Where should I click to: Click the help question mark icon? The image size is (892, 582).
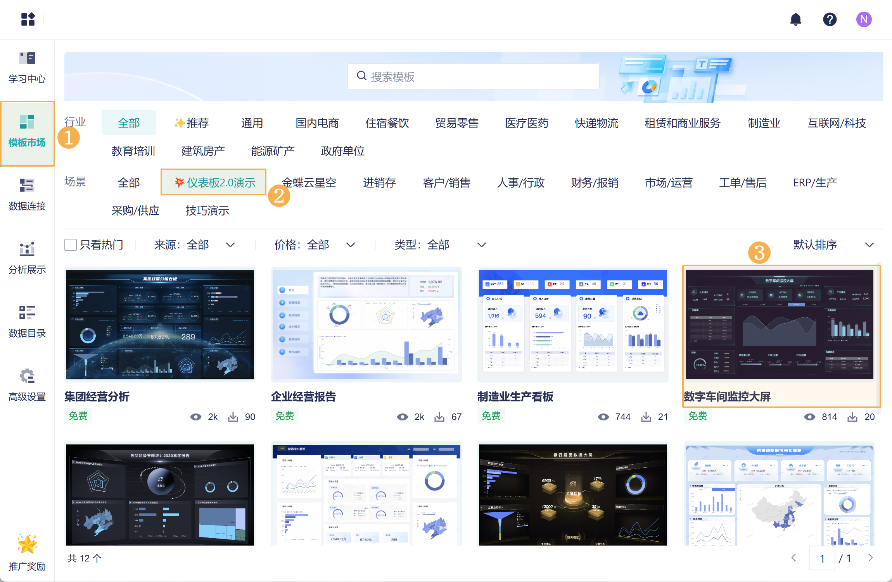click(x=830, y=19)
